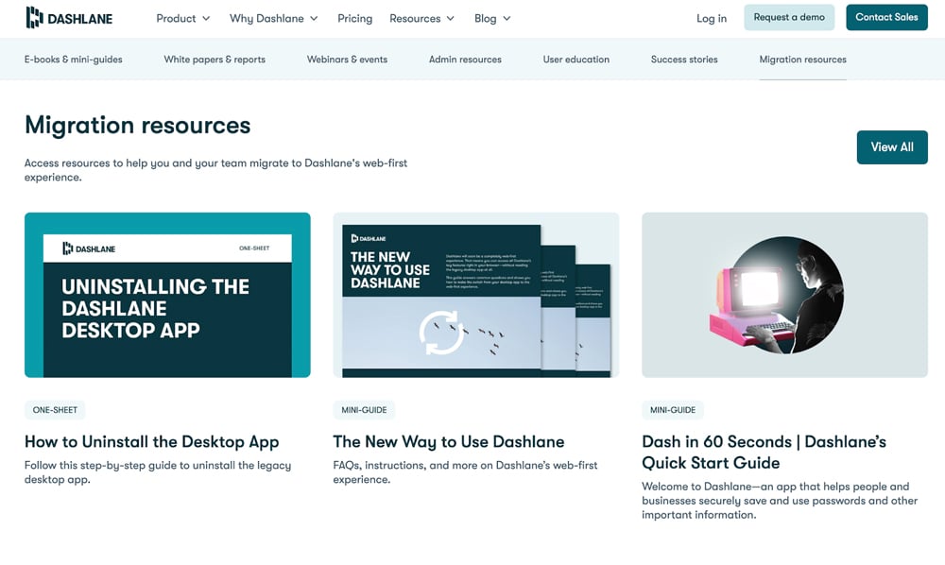The height and width of the screenshot is (565, 945).
Task: Open the Blog dropdown menu
Action: (492, 18)
